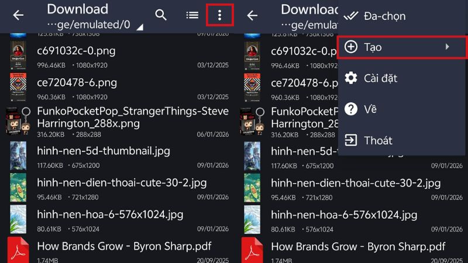
Task: Click the question mark icon beside Về
Action: (350, 109)
